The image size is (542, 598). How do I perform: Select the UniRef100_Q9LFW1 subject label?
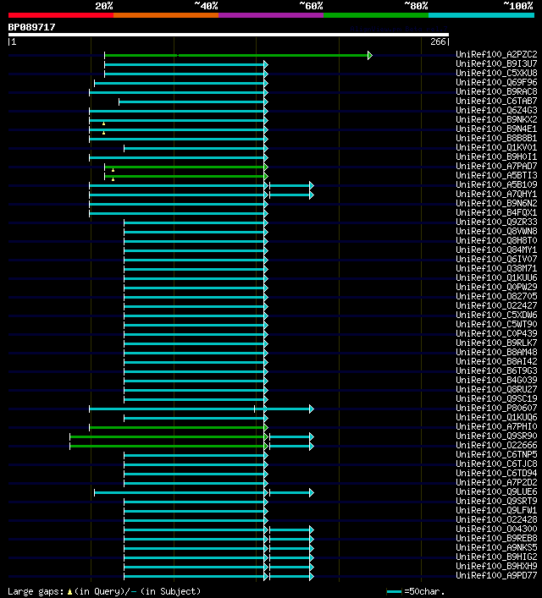(x=496, y=510)
